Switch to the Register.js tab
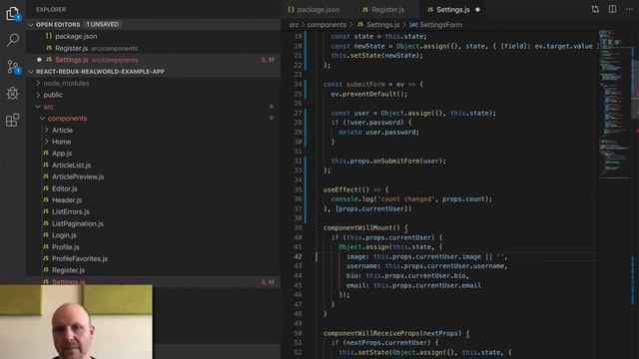Image resolution: width=639 pixels, height=359 pixels. pos(383,10)
